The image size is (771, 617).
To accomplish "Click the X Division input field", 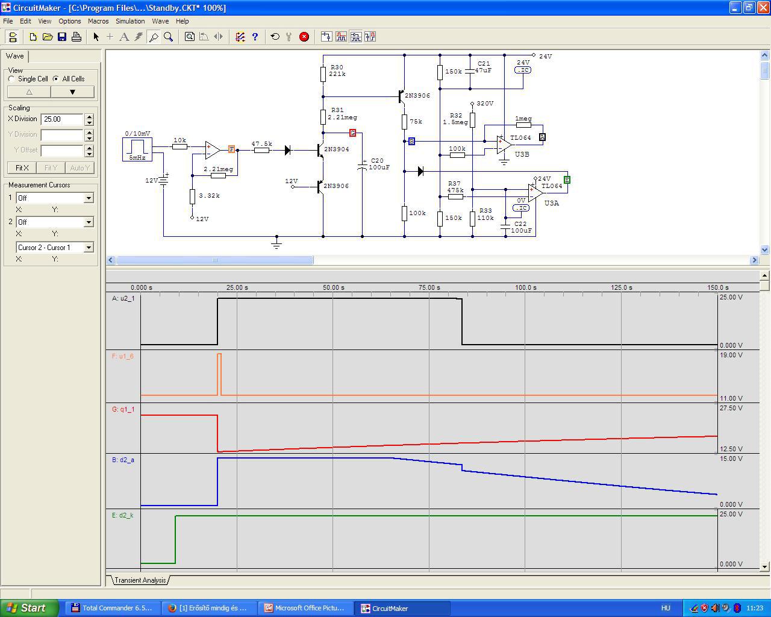I will 61,119.
